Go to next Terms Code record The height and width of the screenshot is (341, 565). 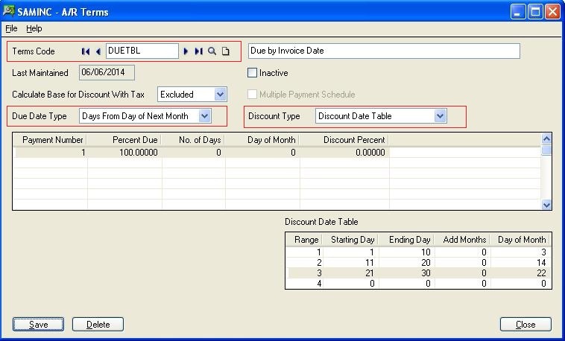186,51
